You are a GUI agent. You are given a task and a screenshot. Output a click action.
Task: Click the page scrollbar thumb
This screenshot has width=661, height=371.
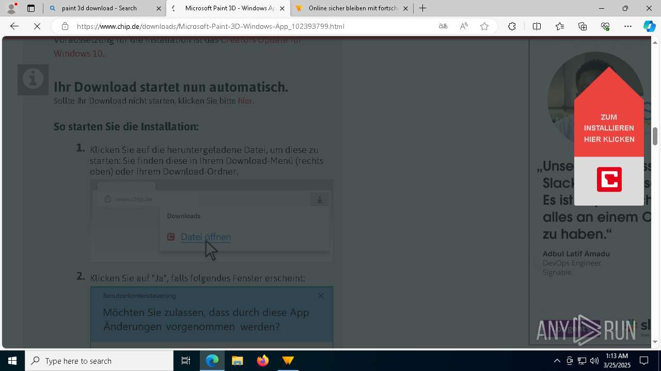point(655,136)
